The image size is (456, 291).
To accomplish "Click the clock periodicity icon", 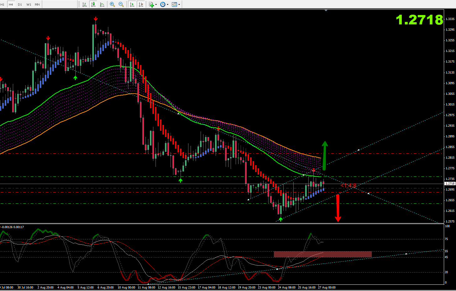I will point(163,4).
